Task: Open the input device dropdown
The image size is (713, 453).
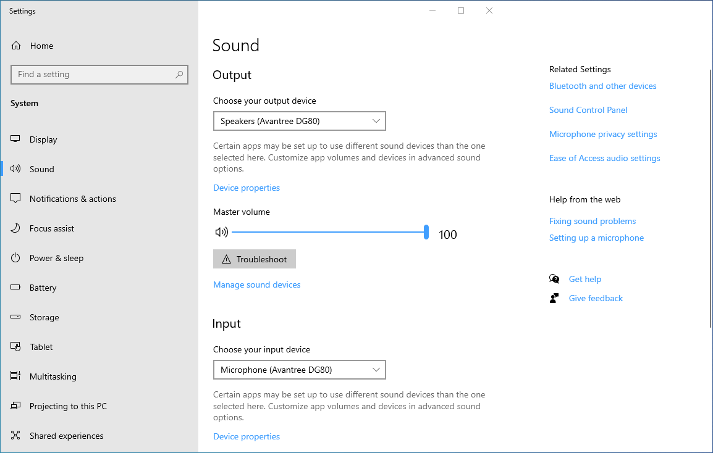Action: pos(299,370)
